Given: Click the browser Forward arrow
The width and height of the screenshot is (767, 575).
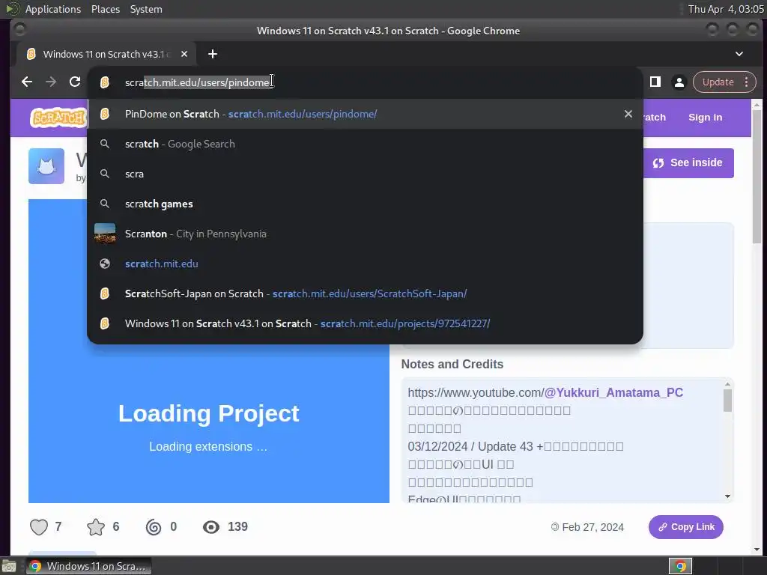Looking at the screenshot, I should [51, 82].
